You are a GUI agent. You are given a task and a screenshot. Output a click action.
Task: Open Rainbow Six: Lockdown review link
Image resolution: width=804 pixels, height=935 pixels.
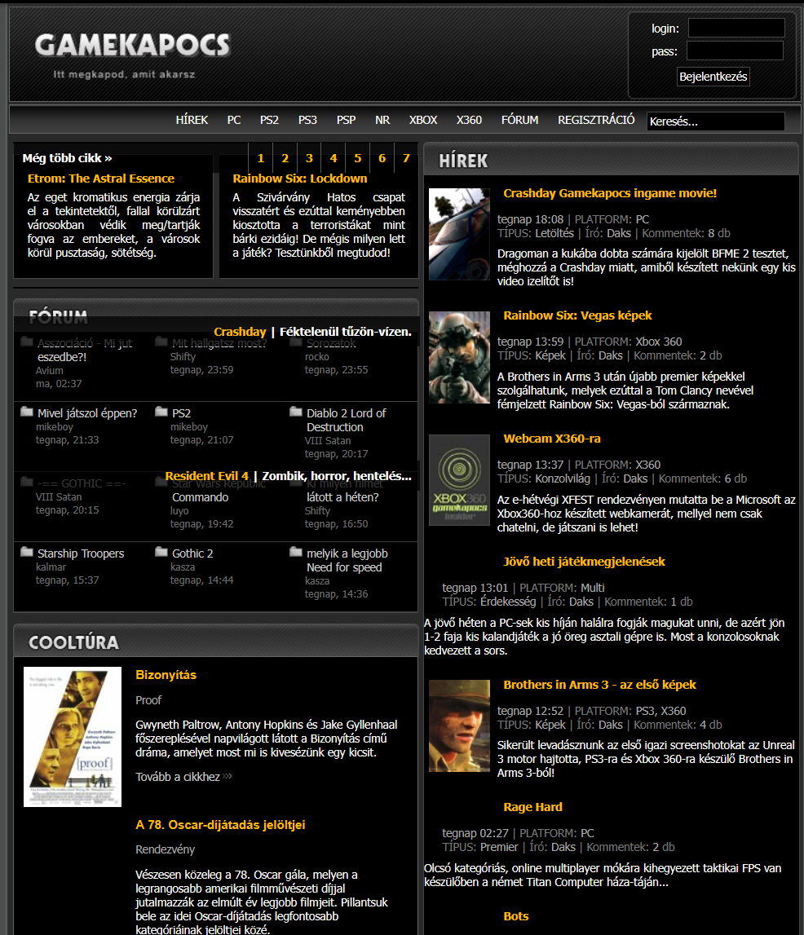[300, 179]
